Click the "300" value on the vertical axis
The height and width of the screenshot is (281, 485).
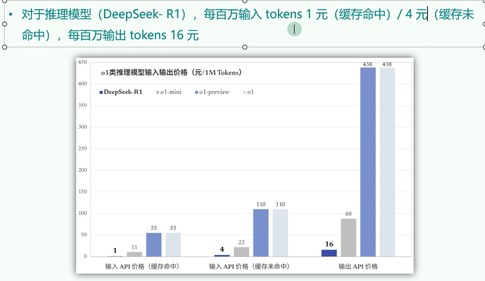pos(83,126)
